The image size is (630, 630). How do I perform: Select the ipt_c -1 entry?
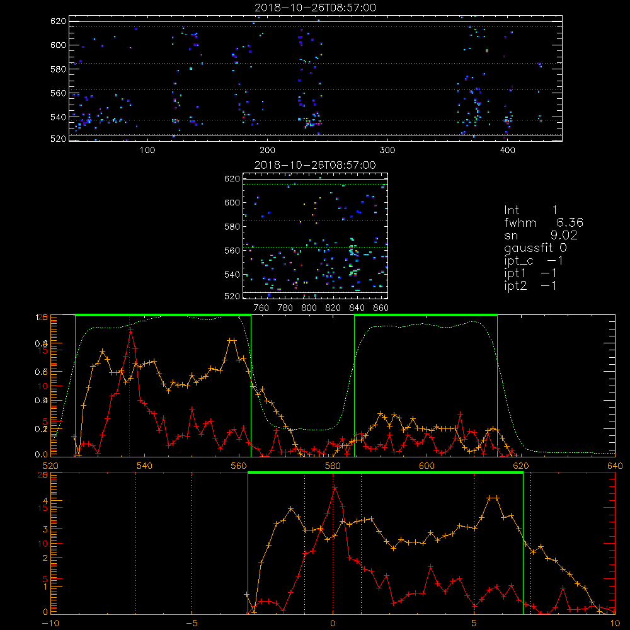point(534,261)
